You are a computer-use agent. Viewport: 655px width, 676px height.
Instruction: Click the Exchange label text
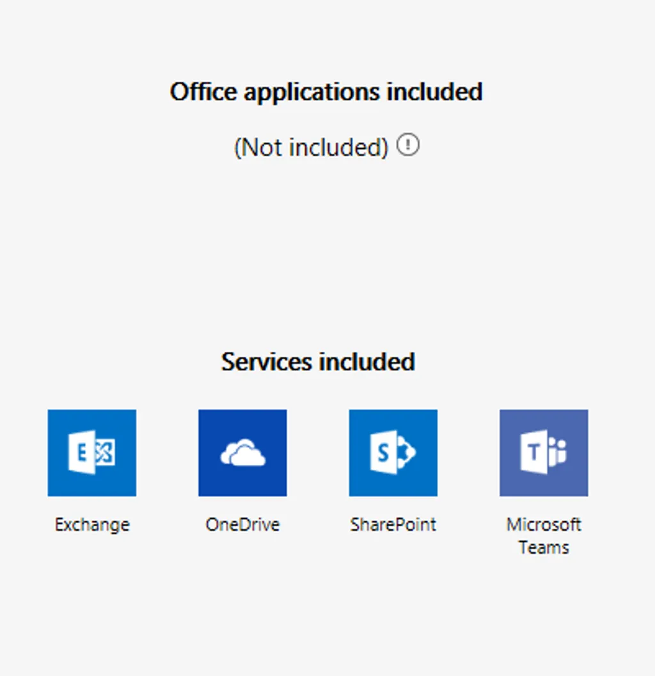tap(92, 525)
